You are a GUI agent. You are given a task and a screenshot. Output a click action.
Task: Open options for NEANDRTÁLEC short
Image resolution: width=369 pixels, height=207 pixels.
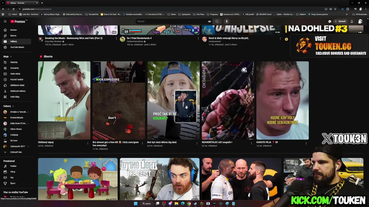(x=251, y=143)
